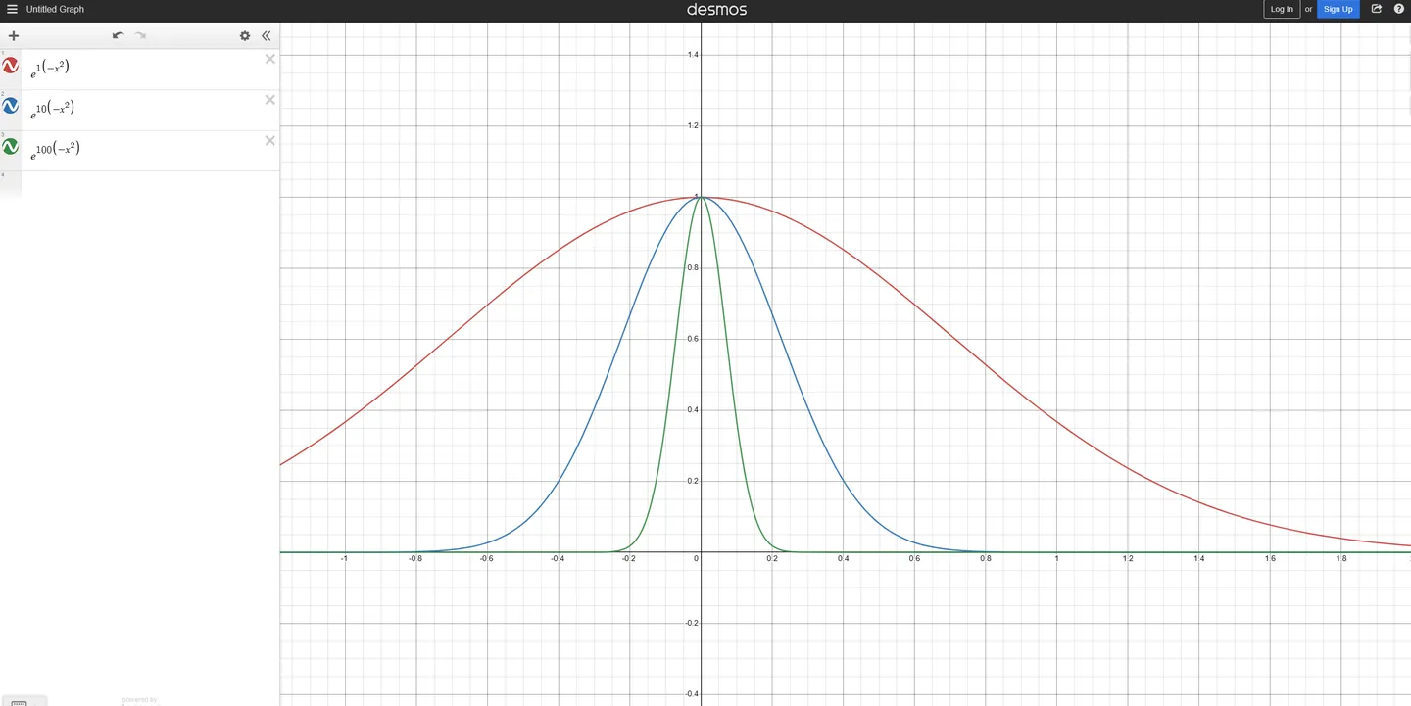Image resolution: width=1411 pixels, height=706 pixels.
Task: Click the Untitled Graph title
Action: 55,9
